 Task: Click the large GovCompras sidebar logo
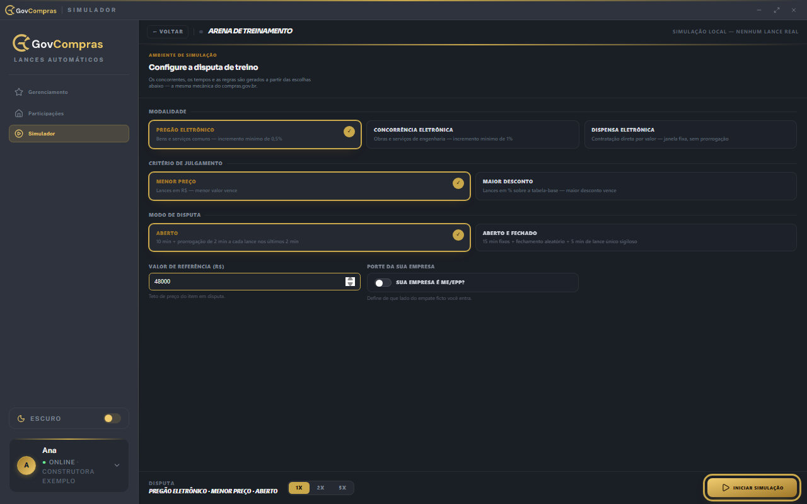(x=58, y=43)
